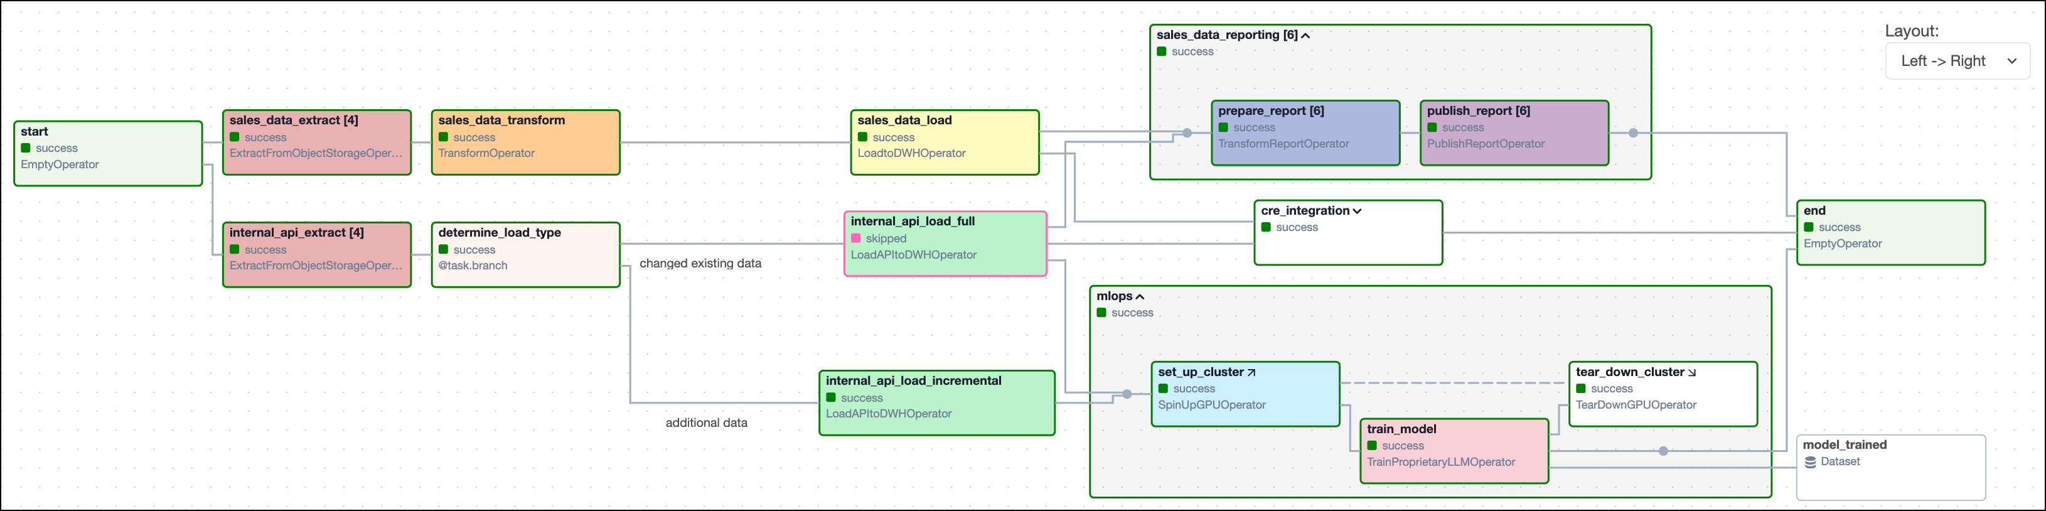Click the green status square on the end node
Viewport: 2046px width, 511px height.
coord(1809,227)
